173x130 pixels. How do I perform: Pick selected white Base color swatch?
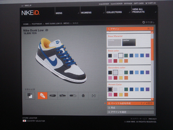120,55
